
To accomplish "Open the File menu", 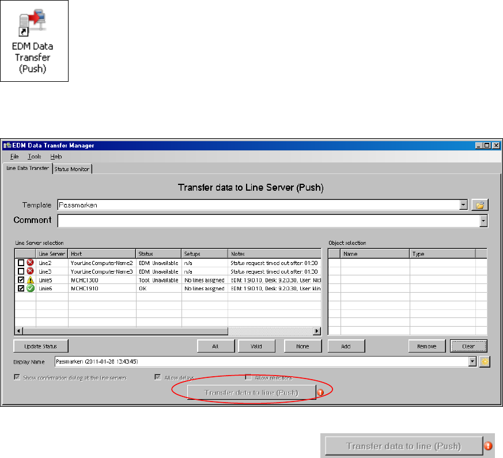I will click(x=14, y=157).
